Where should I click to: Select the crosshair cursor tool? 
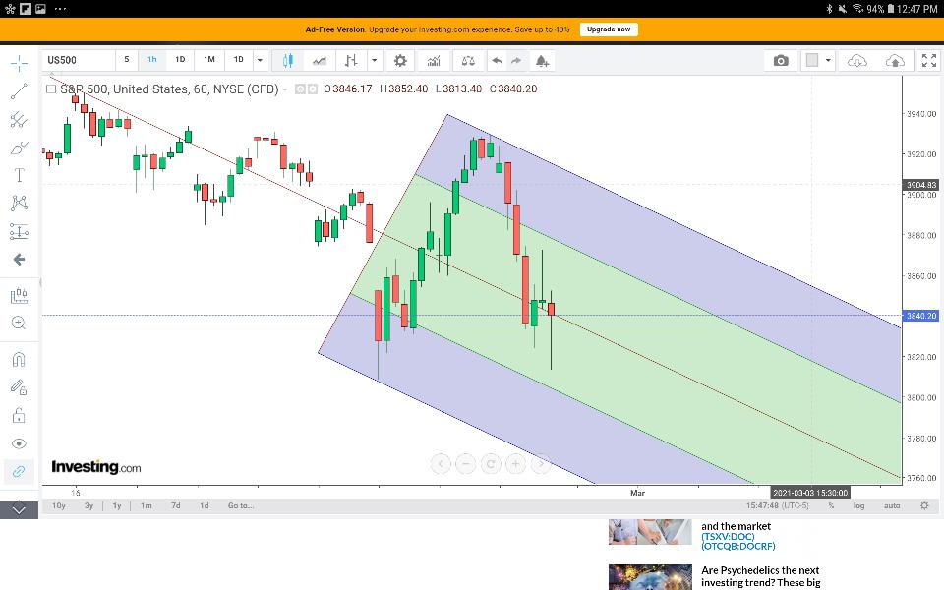click(x=19, y=63)
